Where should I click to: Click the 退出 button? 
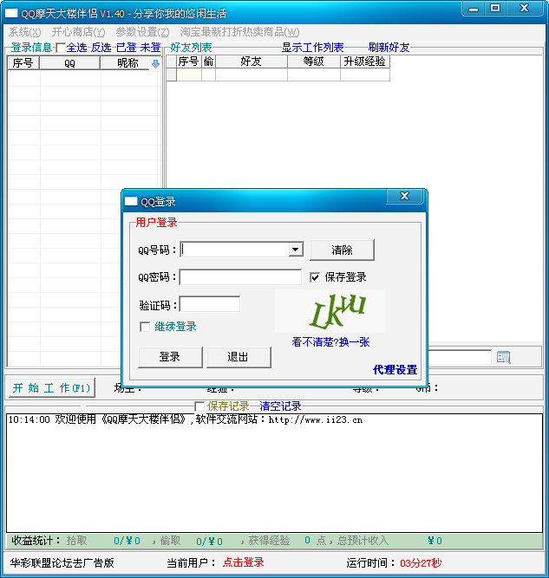[239, 357]
